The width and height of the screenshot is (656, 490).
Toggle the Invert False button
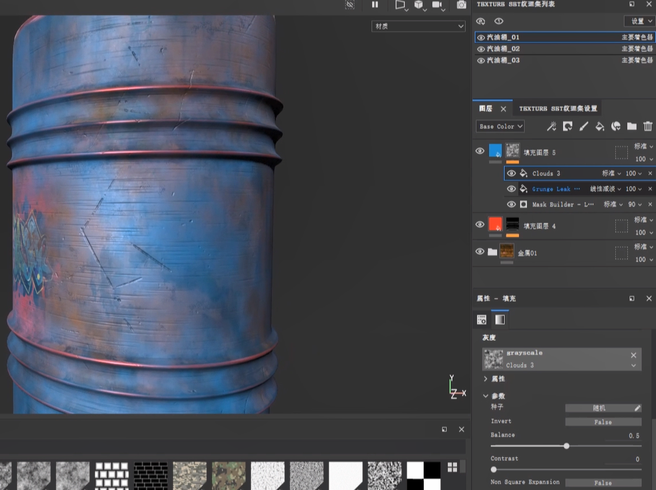click(x=603, y=422)
